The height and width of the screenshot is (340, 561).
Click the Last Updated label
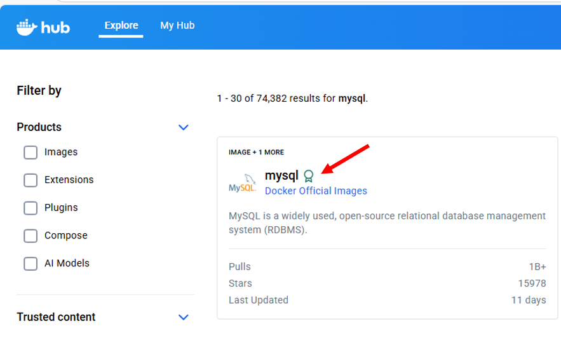(259, 300)
